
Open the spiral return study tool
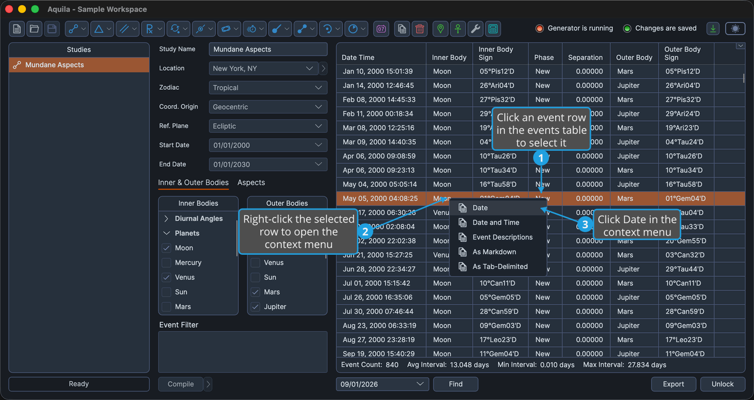331,29
